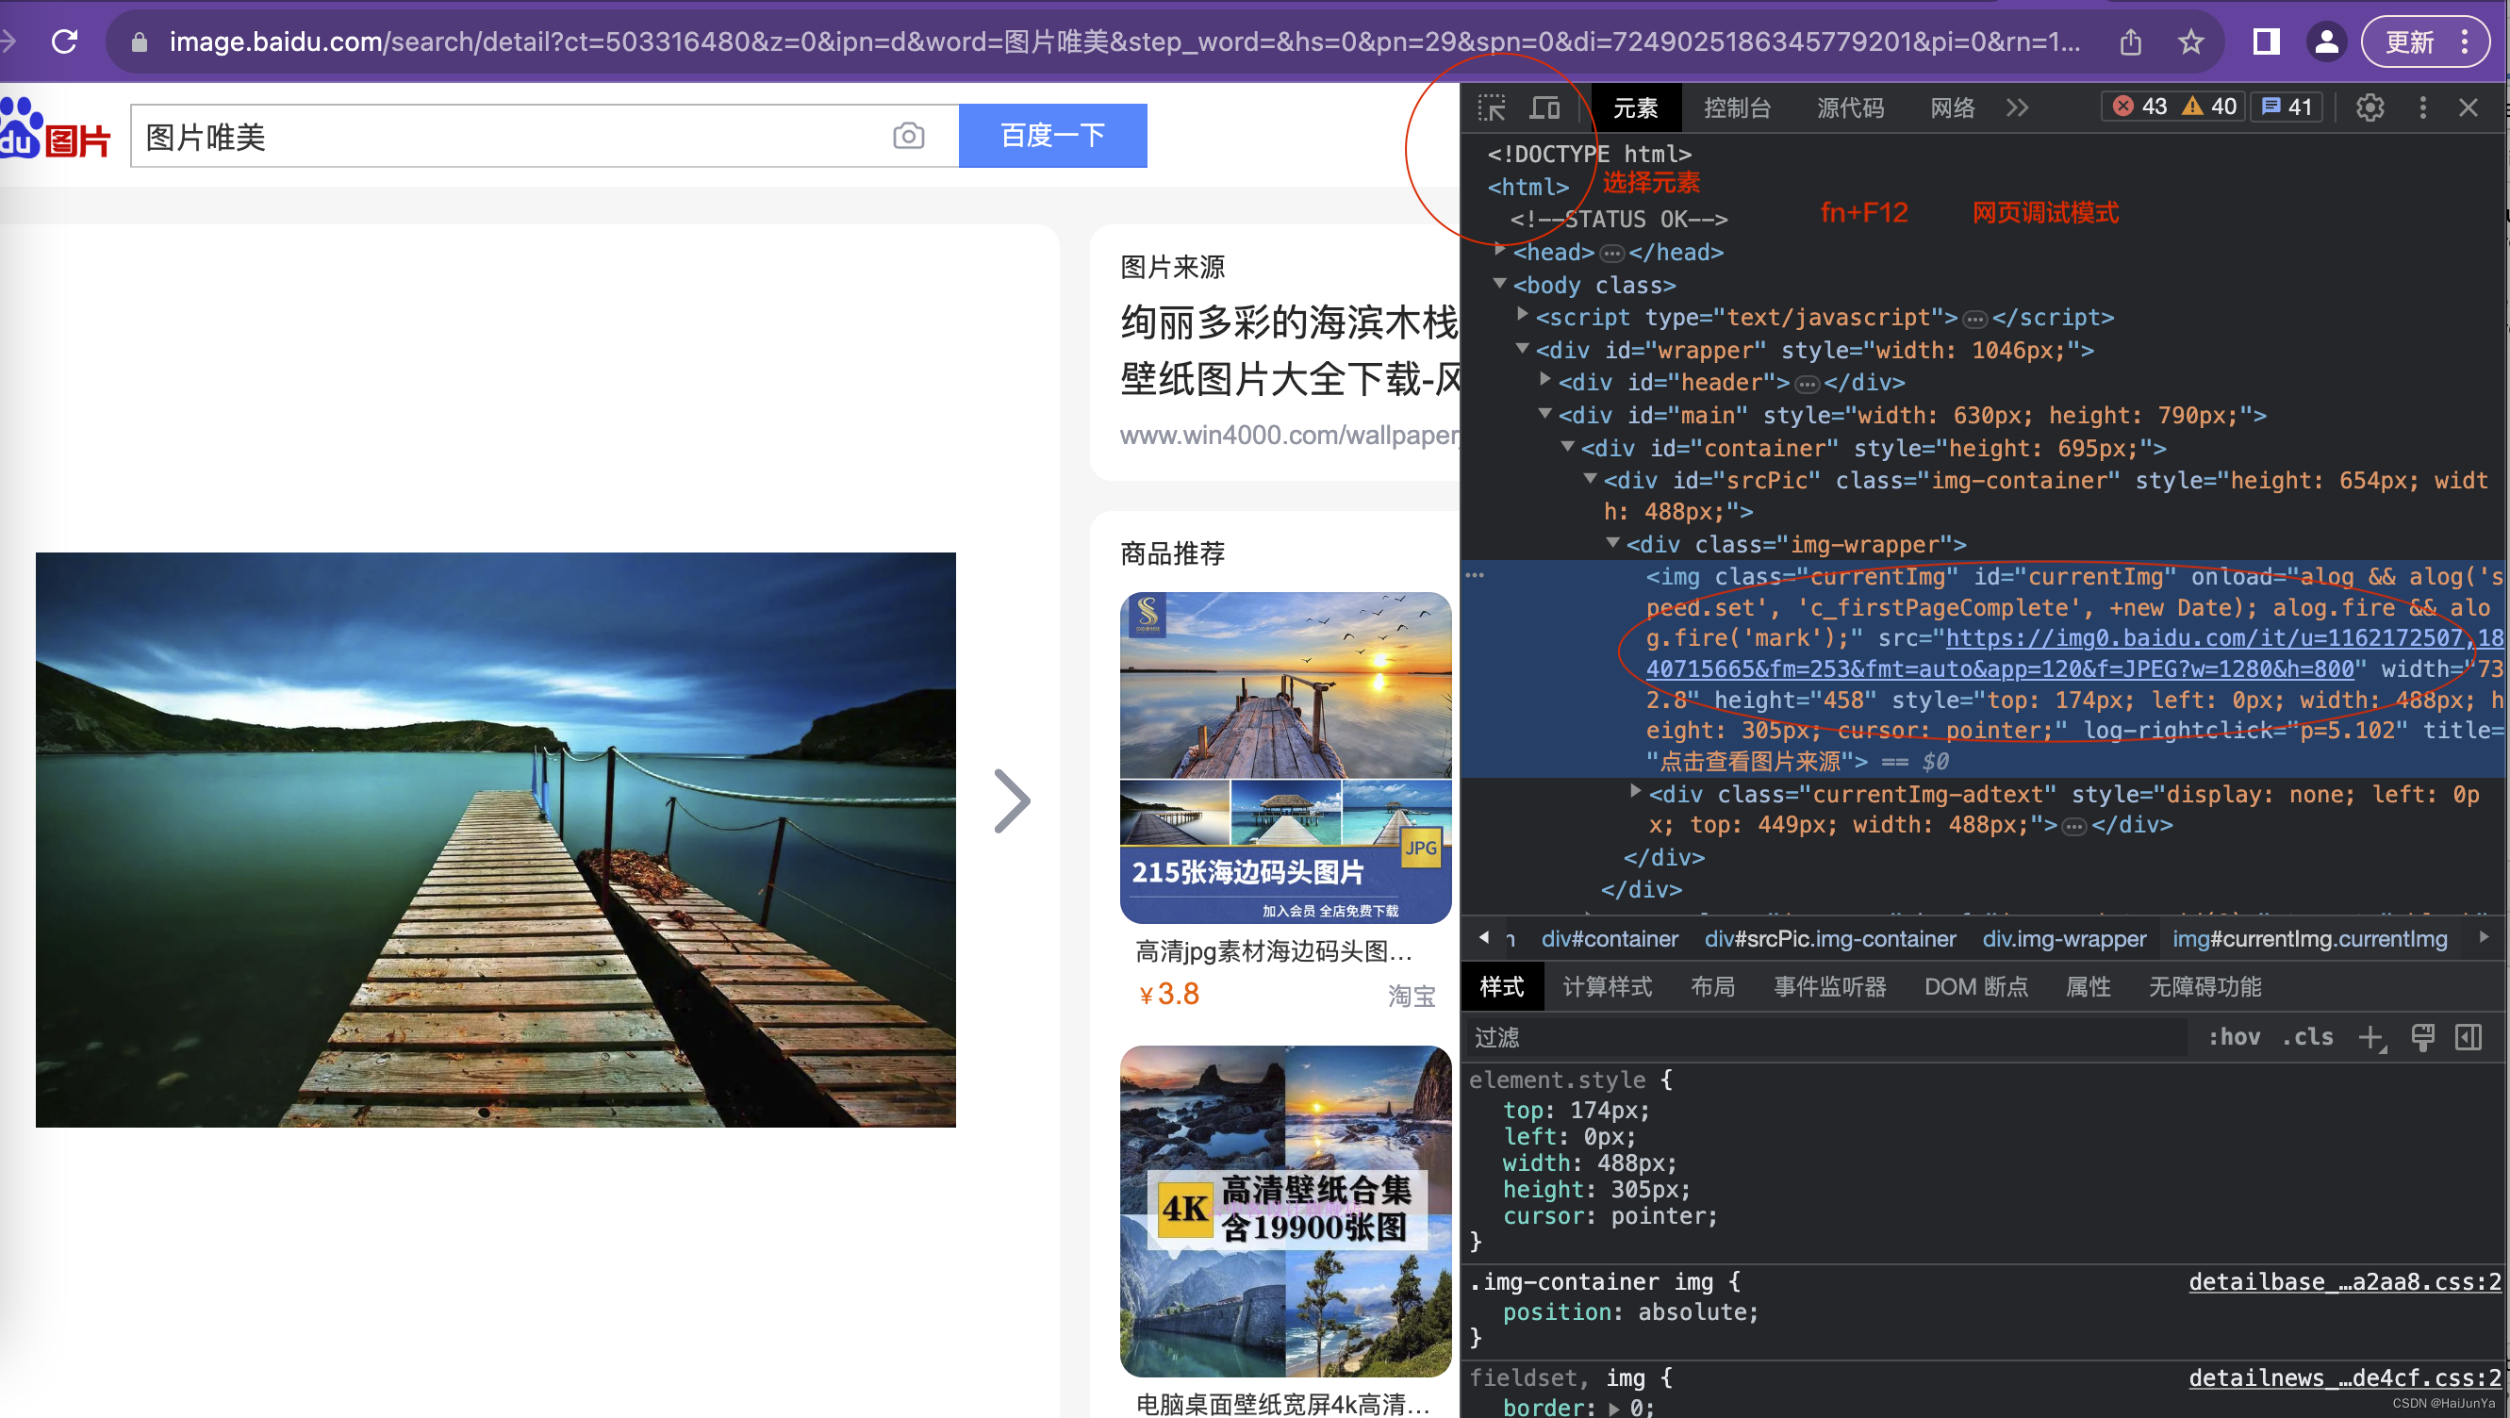2510x1418 pixels.
Task: Switch to the 布局 tab
Action: tap(1712, 986)
